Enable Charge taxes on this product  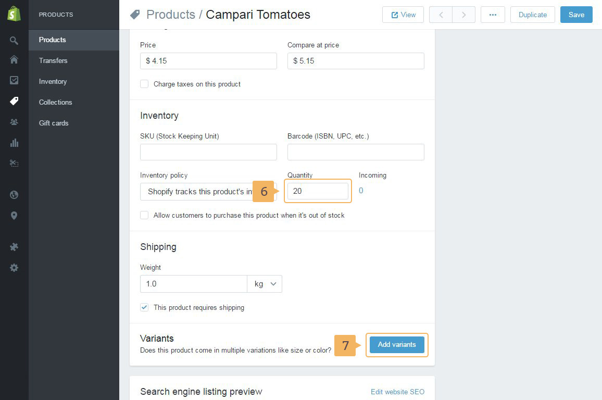[144, 84]
